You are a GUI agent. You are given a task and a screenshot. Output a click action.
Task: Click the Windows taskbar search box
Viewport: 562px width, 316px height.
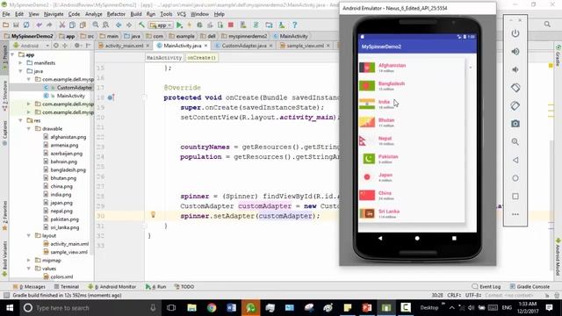point(90,308)
